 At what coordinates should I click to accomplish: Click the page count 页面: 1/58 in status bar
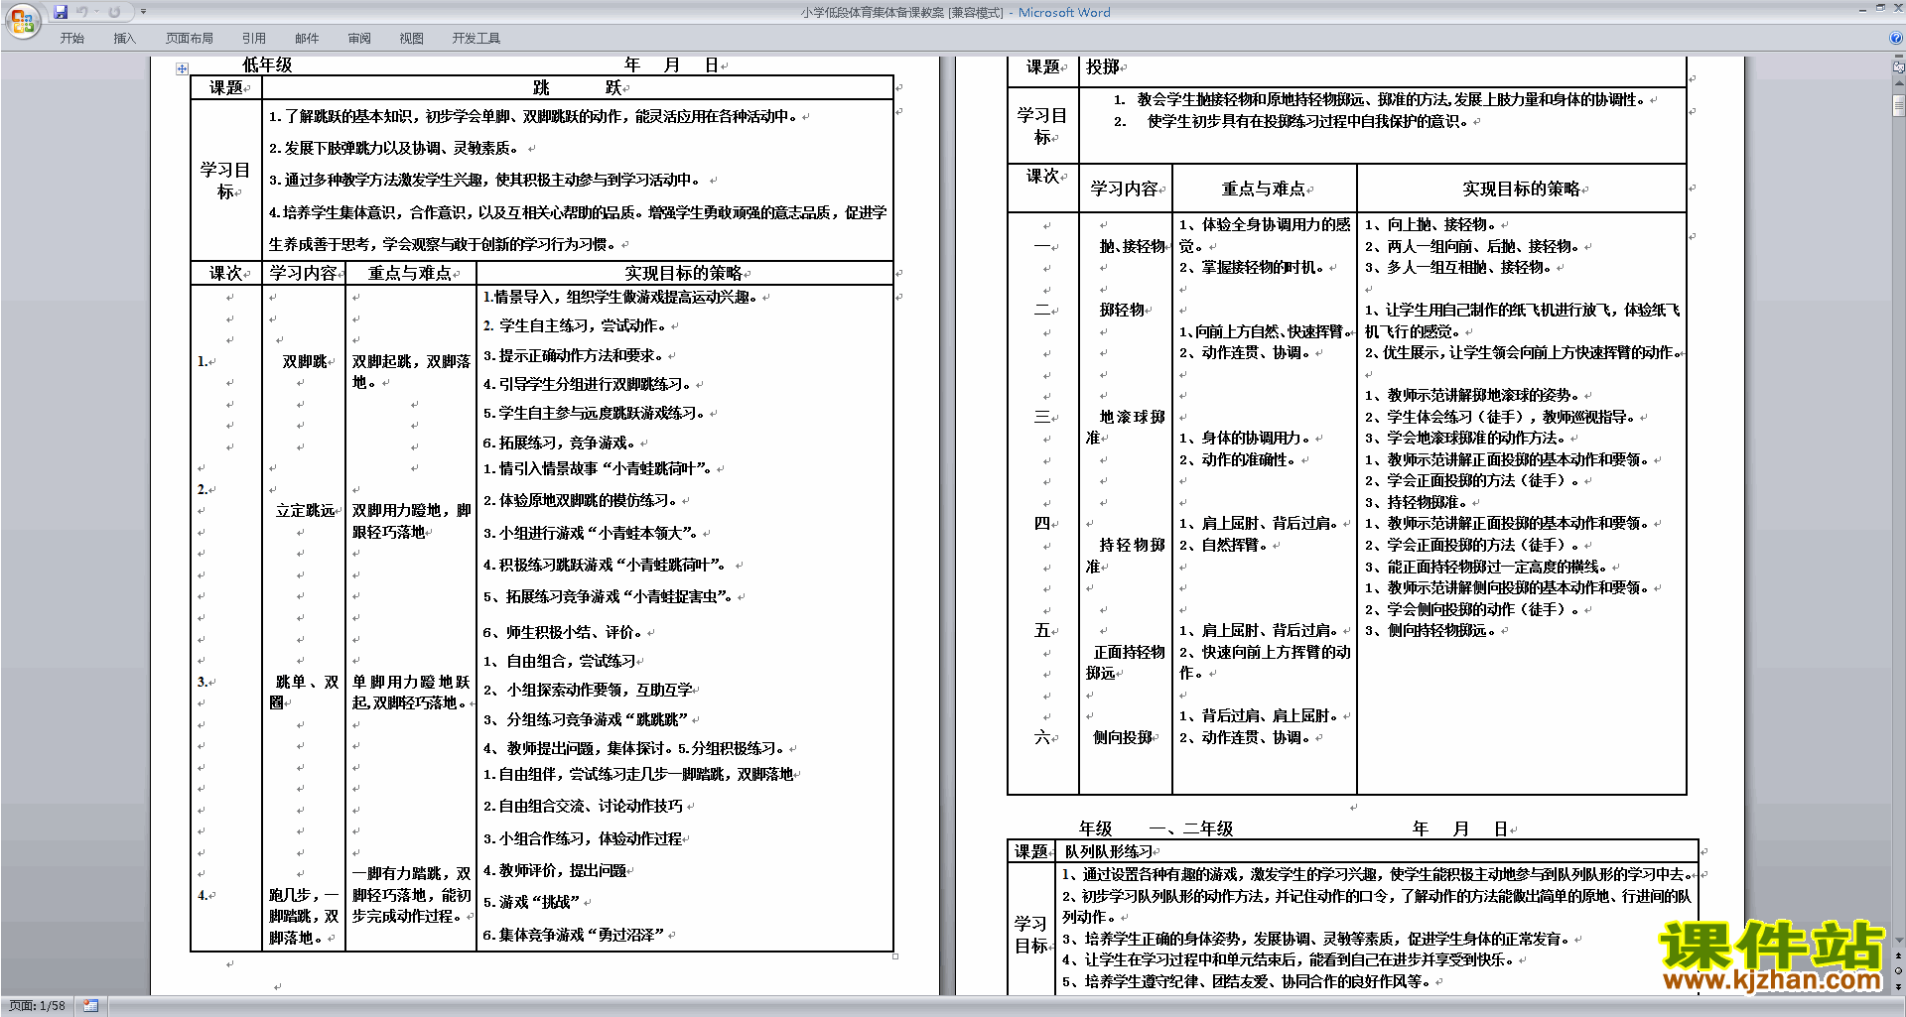tap(37, 1006)
